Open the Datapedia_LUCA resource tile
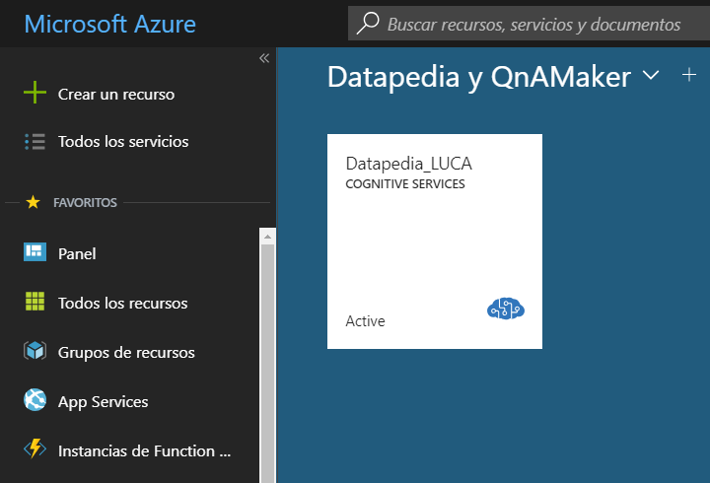 pos(434,241)
